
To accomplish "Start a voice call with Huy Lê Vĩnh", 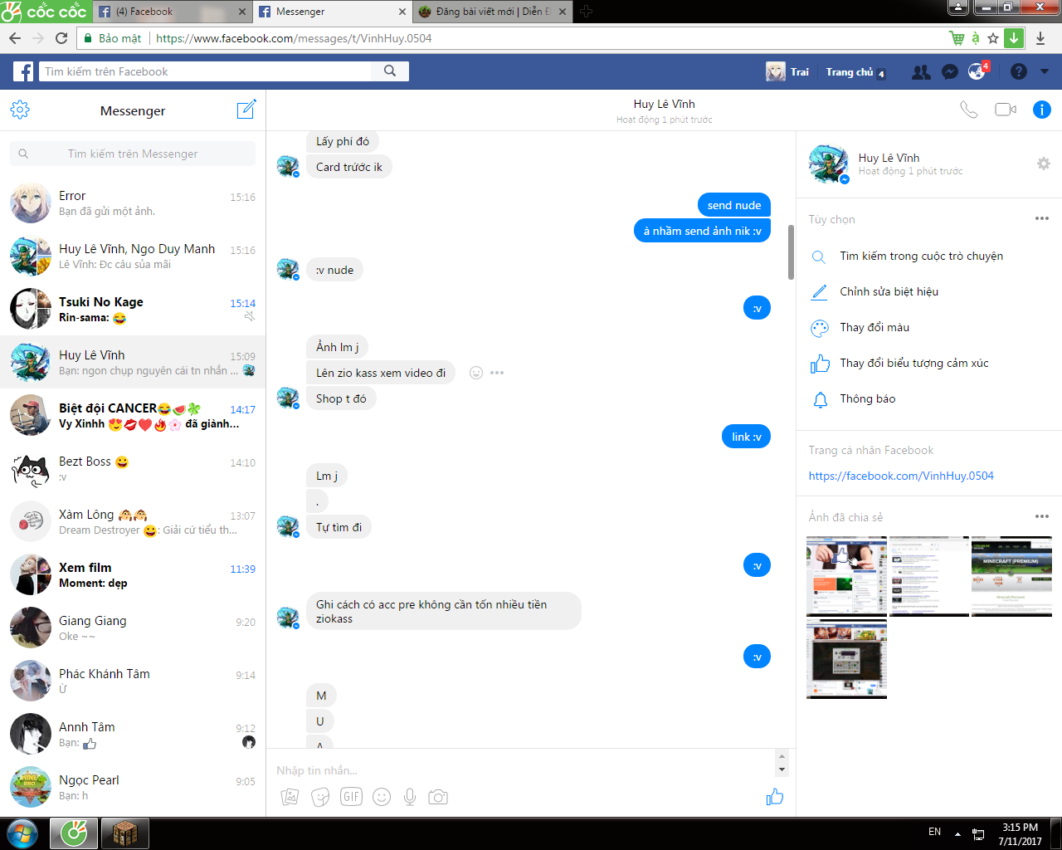I will pos(969,110).
